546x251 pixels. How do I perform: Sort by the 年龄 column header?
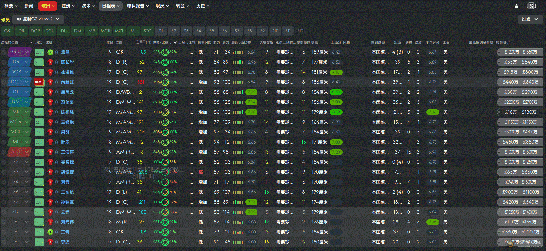click(x=110, y=42)
